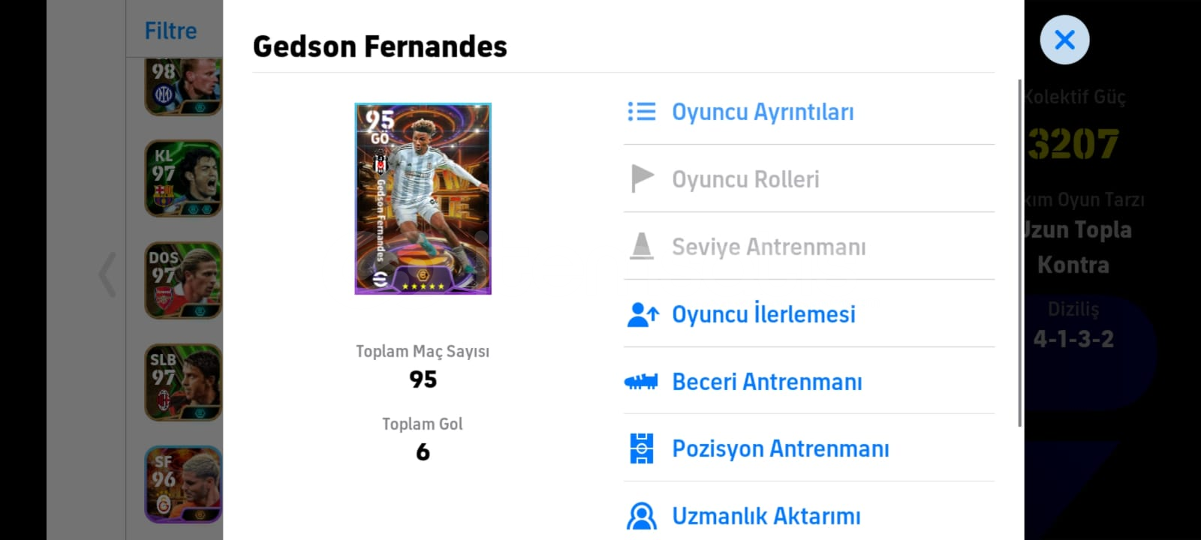
Task: Tap the Gedson Fernandes 95 GÖ card
Action: [x=423, y=199]
